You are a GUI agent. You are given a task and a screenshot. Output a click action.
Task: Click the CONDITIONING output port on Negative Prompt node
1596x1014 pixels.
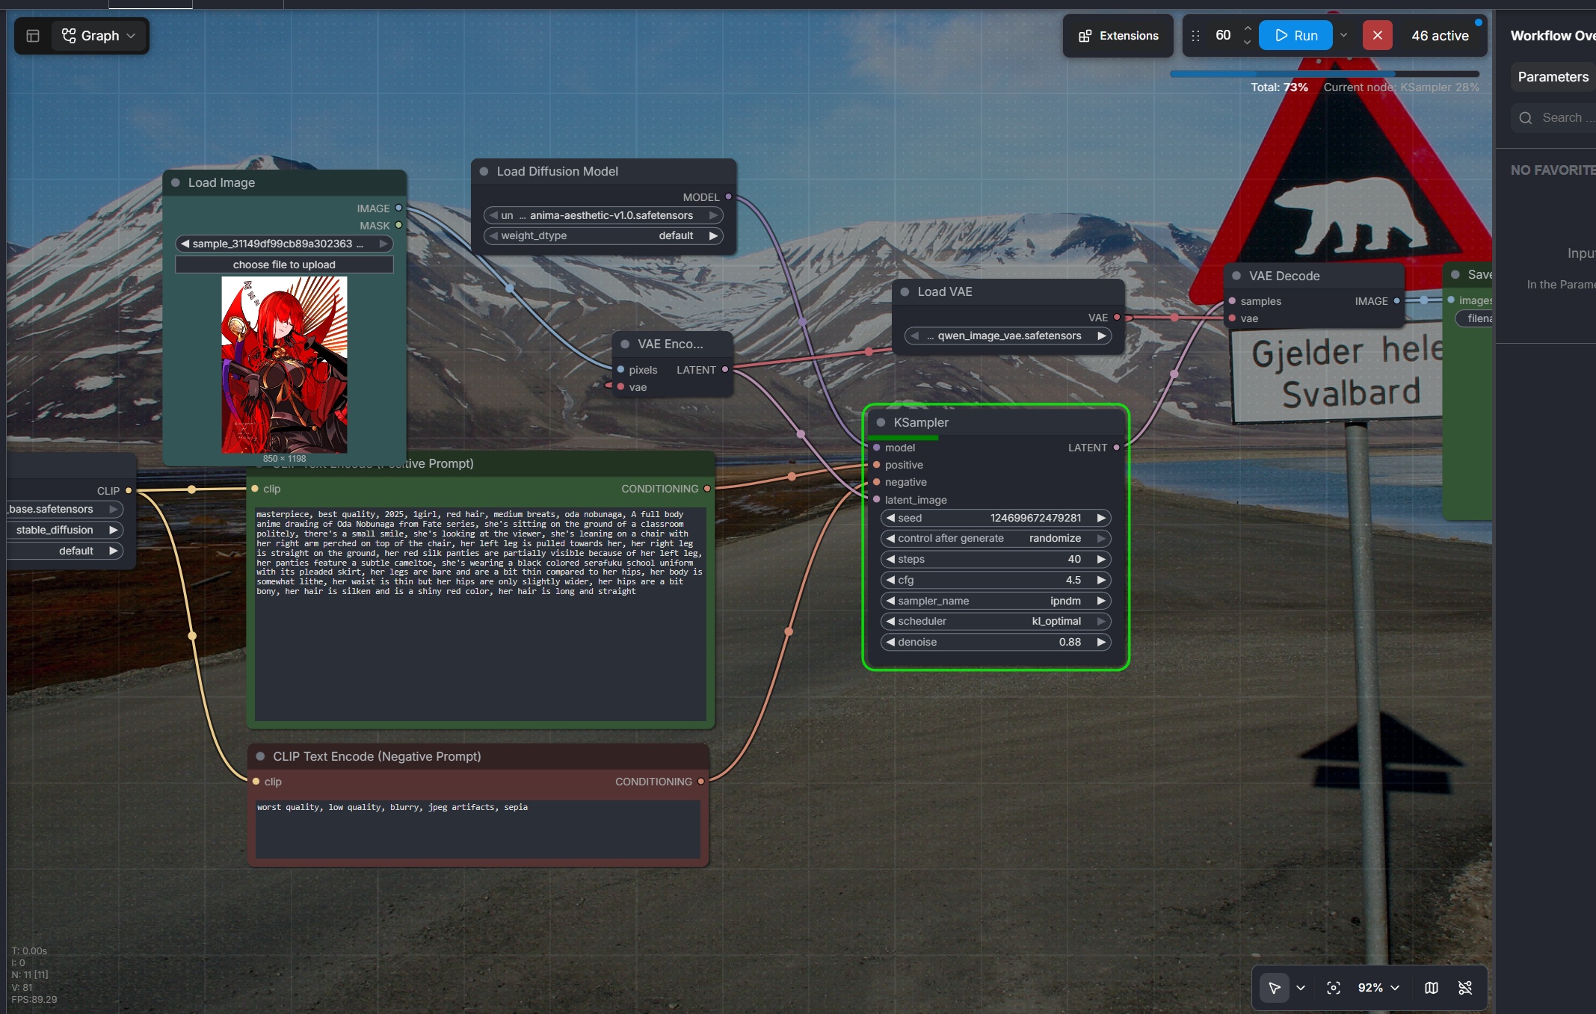(x=700, y=782)
